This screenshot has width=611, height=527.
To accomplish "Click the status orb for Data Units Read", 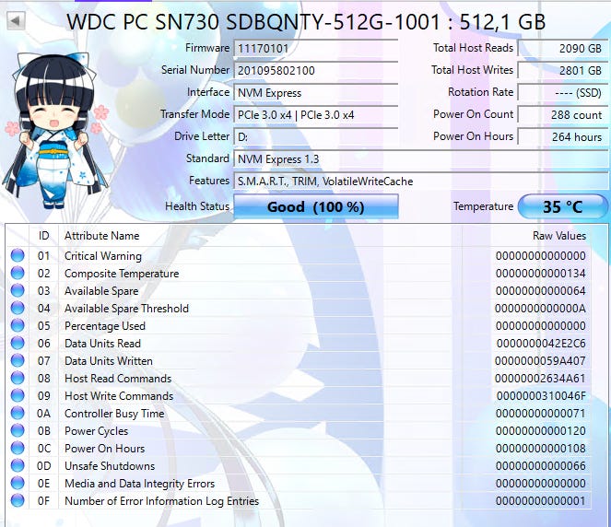I will [18, 343].
